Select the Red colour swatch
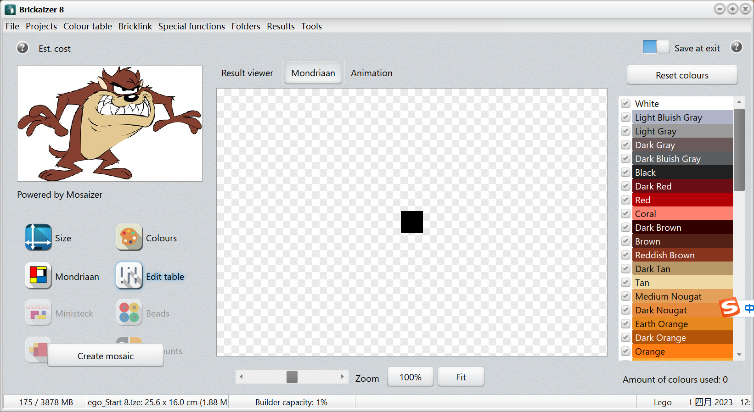754x412 pixels. pos(682,200)
